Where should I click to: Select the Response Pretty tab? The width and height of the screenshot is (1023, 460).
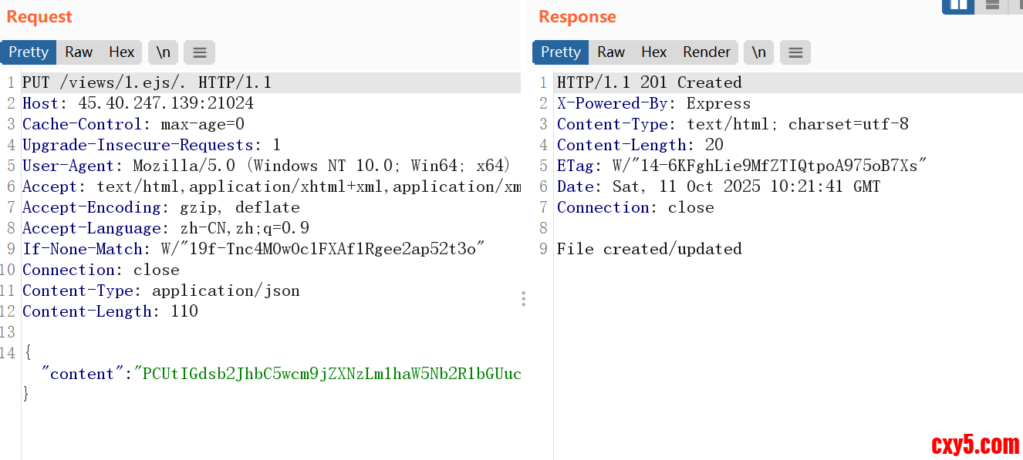pos(561,52)
